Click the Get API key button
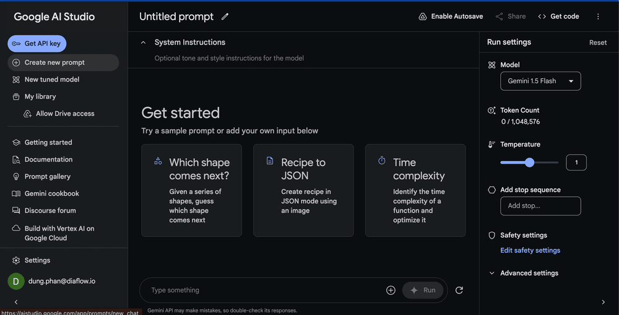This screenshot has height=315, width=619. coord(37,44)
